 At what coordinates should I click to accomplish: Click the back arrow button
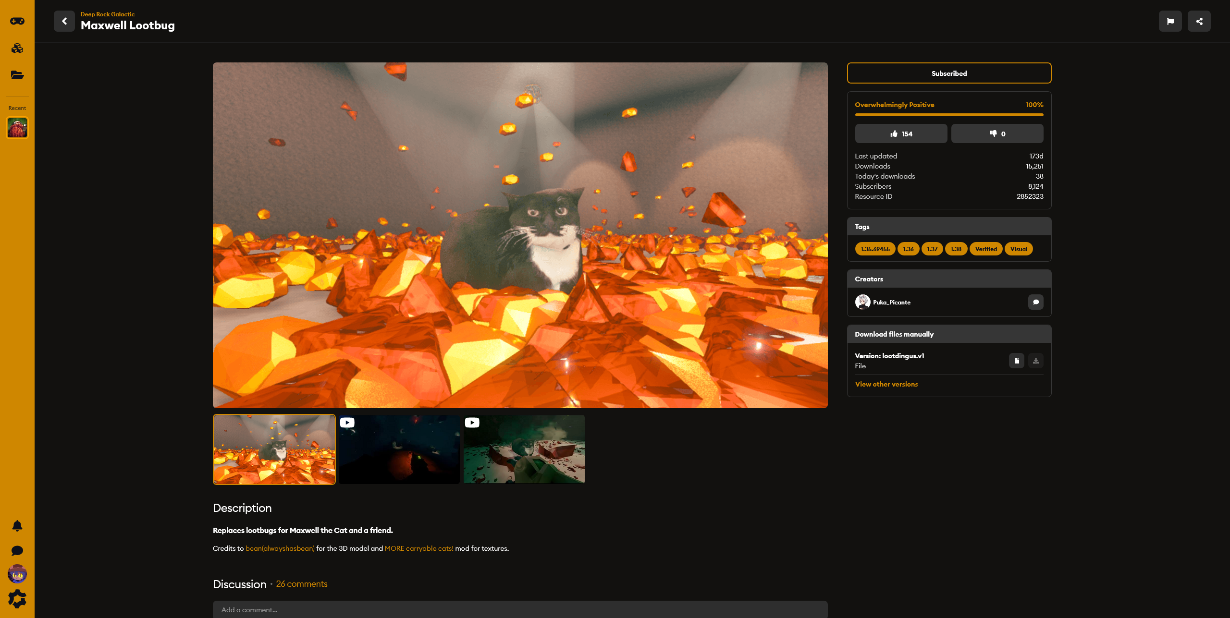click(64, 21)
